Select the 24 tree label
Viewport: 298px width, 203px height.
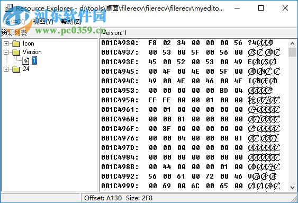coord(26,69)
